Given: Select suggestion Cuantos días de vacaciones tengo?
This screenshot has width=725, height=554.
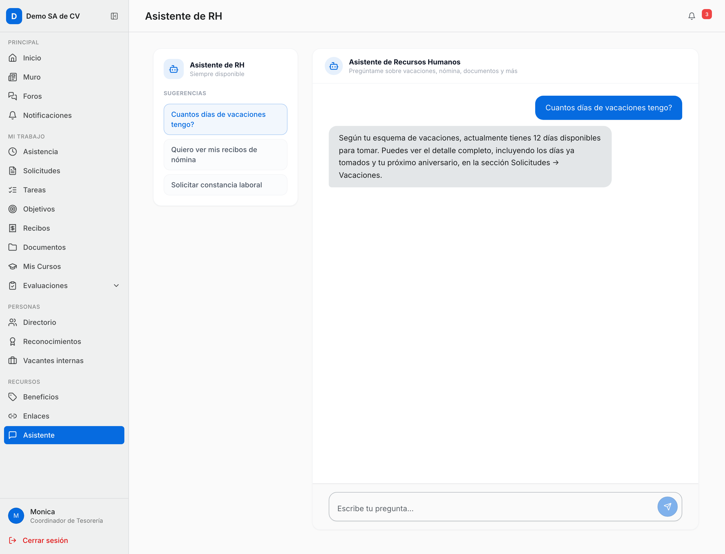Looking at the screenshot, I should [x=225, y=119].
